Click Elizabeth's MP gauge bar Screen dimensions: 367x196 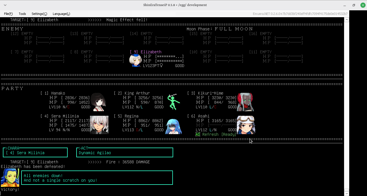[169, 61]
